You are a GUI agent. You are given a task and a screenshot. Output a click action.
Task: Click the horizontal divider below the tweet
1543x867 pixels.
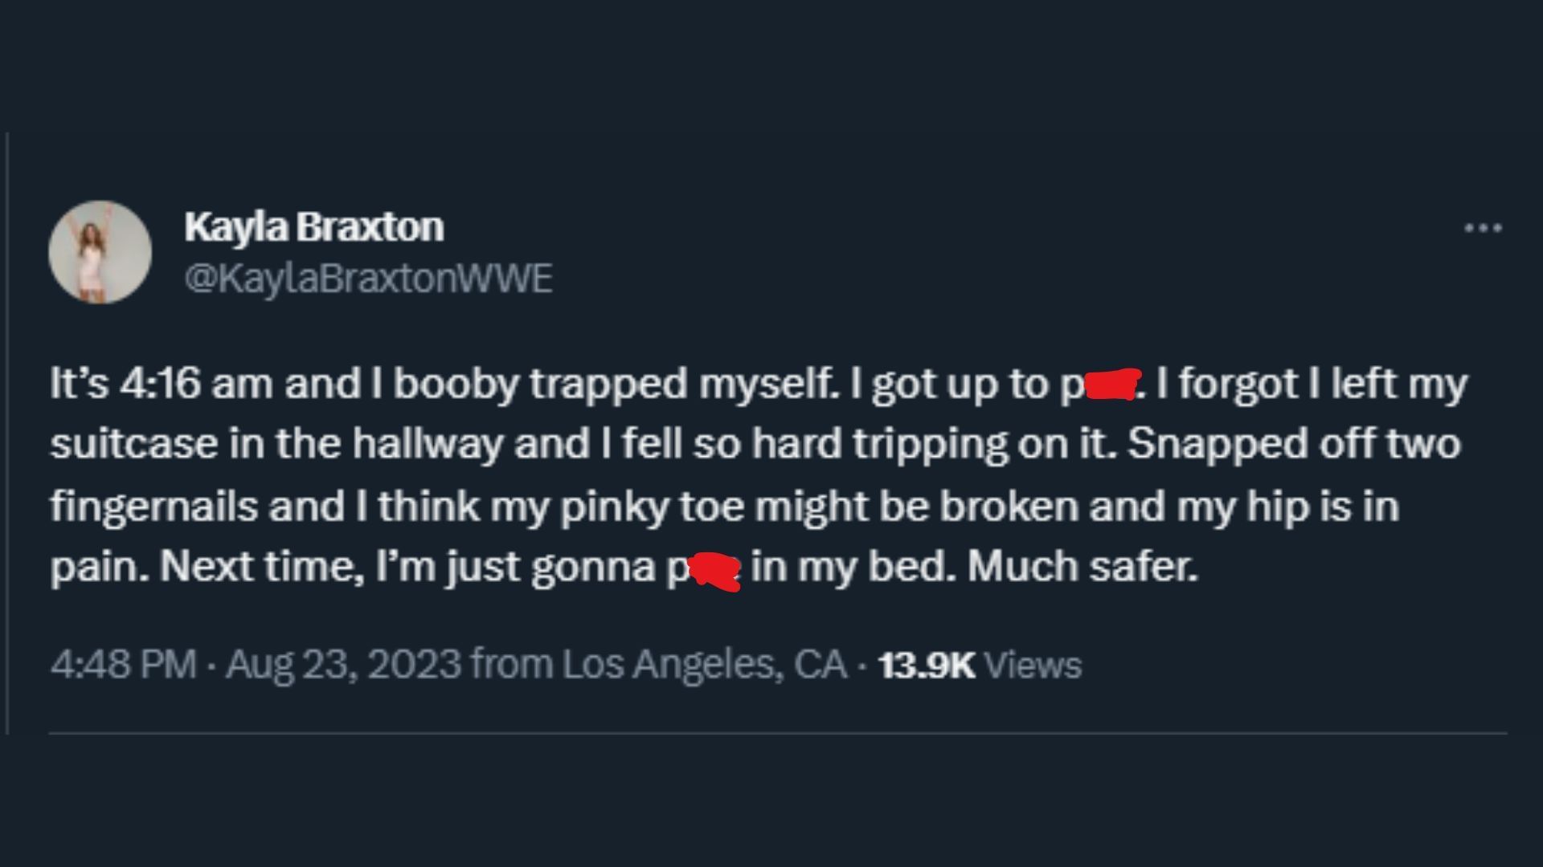click(778, 733)
